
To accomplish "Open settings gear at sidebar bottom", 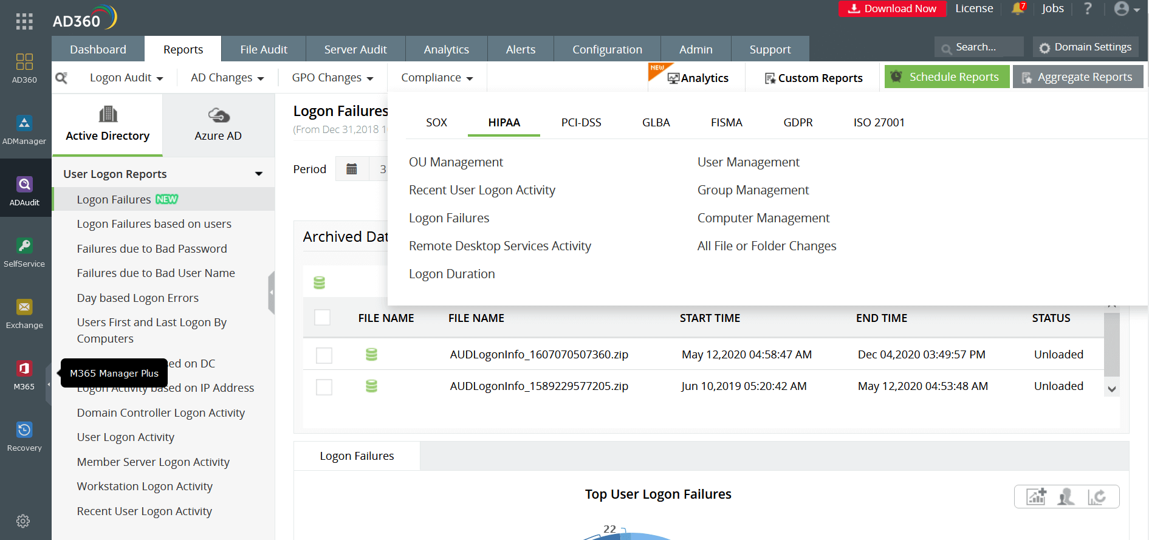I will (23, 521).
